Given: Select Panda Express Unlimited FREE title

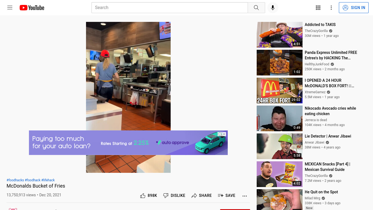Looking at the screenshot, I should click(331, 55).
